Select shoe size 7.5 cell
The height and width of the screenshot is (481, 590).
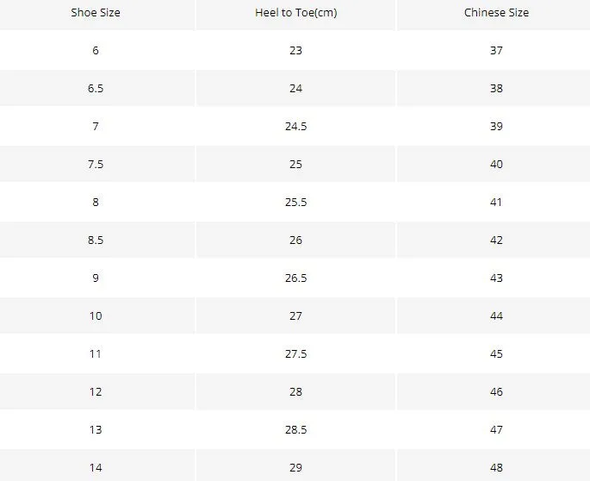tap(96, 165)
